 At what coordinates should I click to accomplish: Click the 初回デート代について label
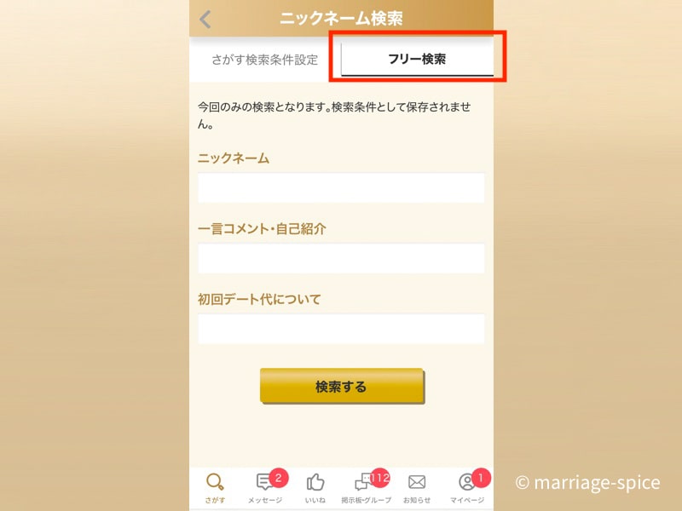(259, 300)
